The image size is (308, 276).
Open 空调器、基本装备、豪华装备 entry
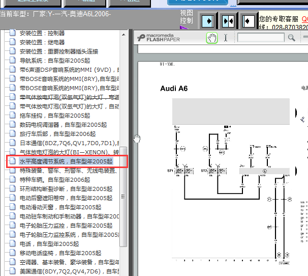pos(69,262)
